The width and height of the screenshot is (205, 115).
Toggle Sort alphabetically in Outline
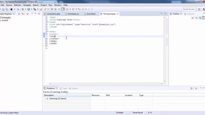[200, 18]
